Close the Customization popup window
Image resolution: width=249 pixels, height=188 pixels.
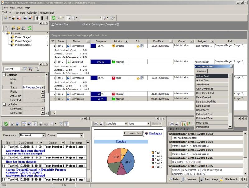point(231,66)
